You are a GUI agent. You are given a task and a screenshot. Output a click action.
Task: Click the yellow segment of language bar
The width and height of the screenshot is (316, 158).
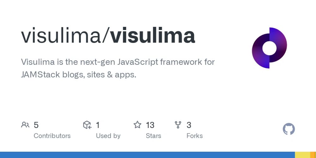pyautogui.click(x=302, y=155)
